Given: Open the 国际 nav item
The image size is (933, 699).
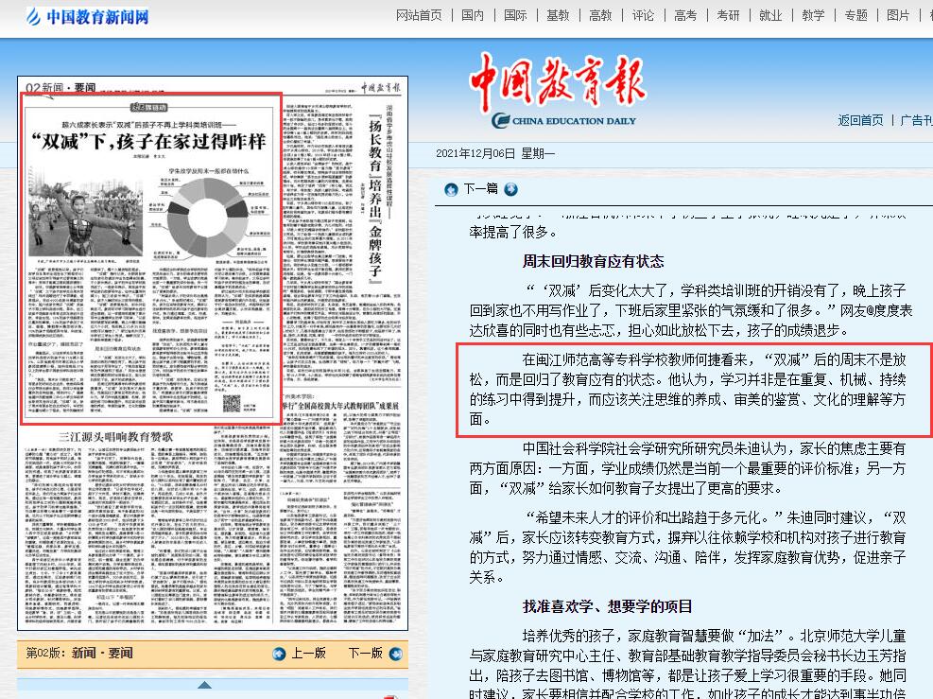Looking at the screenshot, I should click(x=515, y=15).
